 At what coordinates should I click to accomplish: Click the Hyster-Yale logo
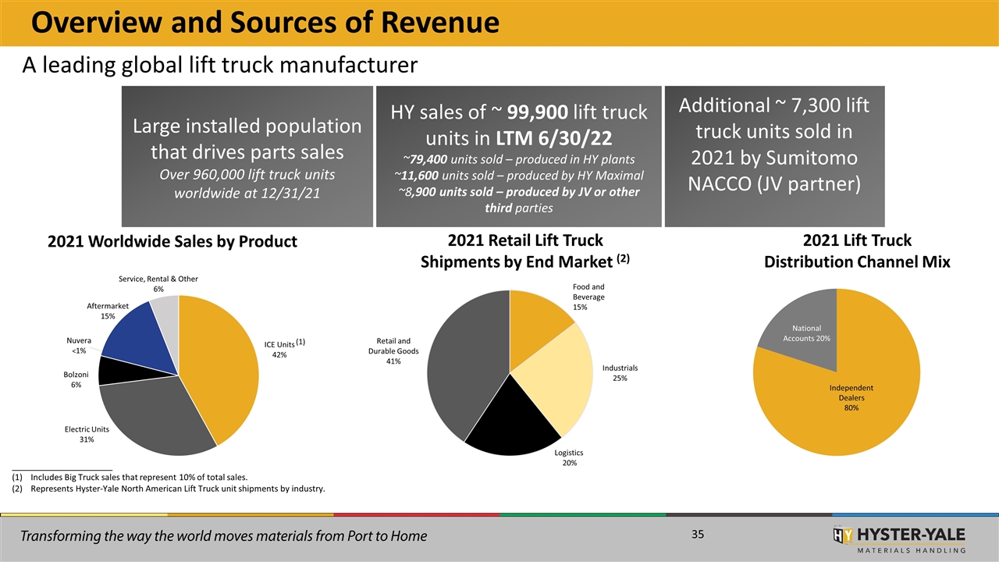(898, 538)
